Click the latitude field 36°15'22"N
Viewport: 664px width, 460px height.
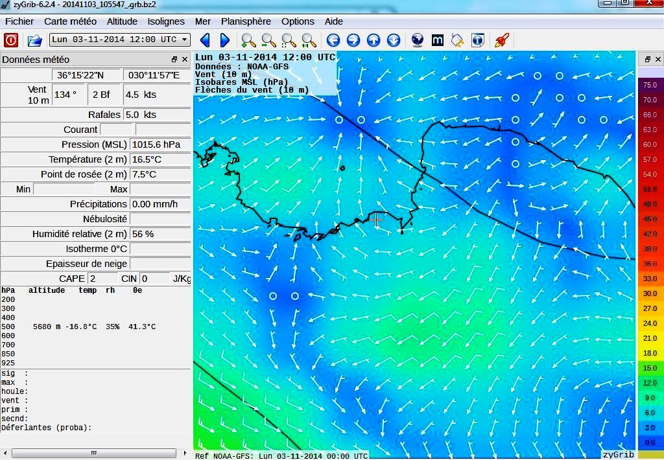86,75
